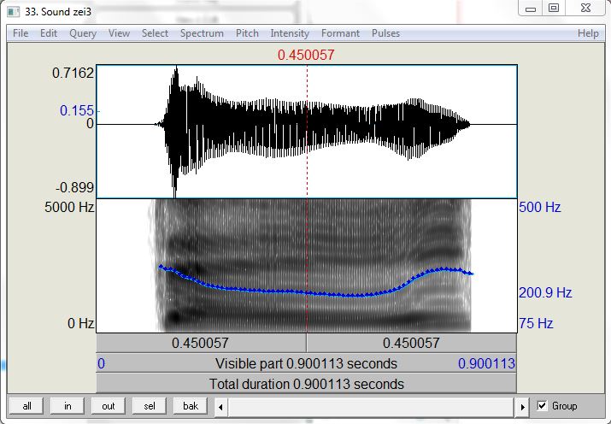Viewport: 611px width, 424px height.
Task: Click the red cursor time 0.450057 label
Action: tap(306, 55)
